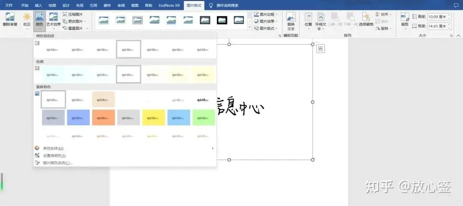Switch to the 开始 tab
The image size is (463, 206).
(25, 5)
